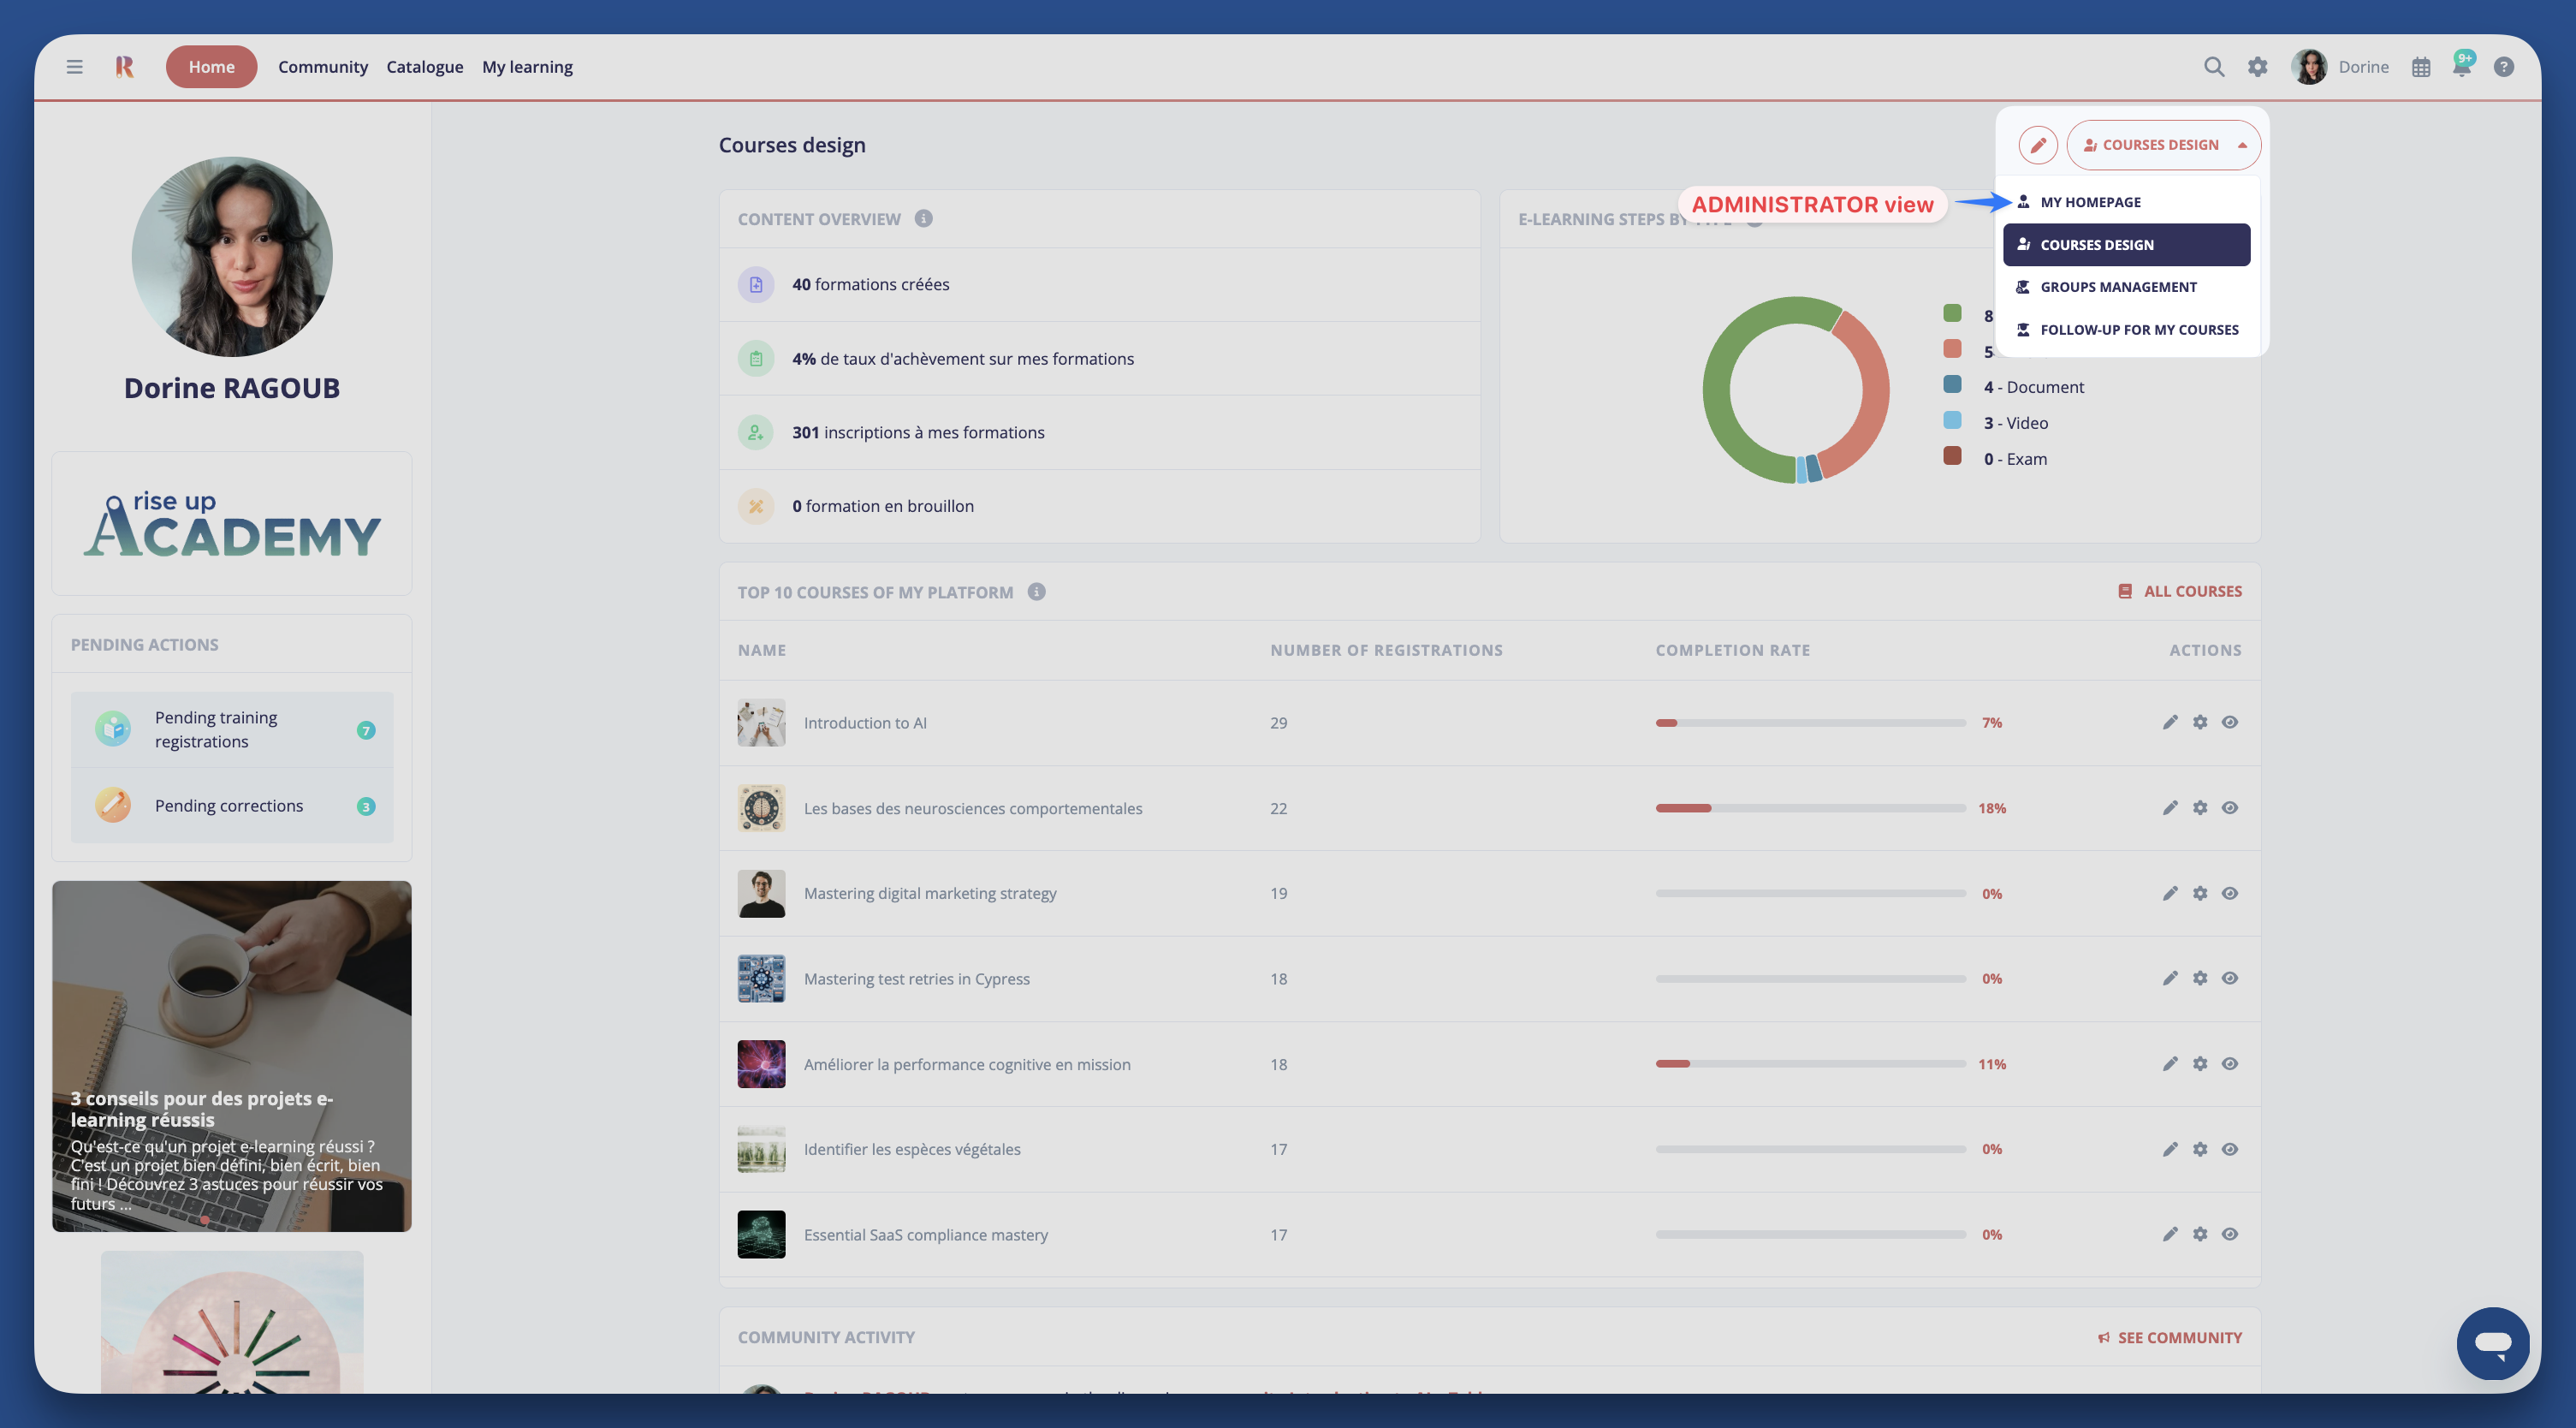Click See Community link
This screenshot has width=2576, height=1428.
tap(2169, 1337)
